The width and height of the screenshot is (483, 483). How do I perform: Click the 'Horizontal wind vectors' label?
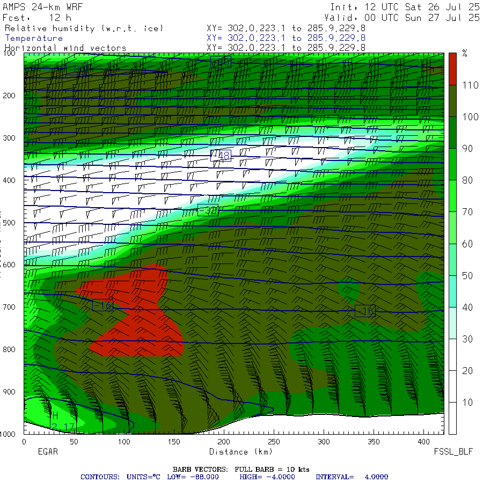pyautogui.click(x=65, y=48)
